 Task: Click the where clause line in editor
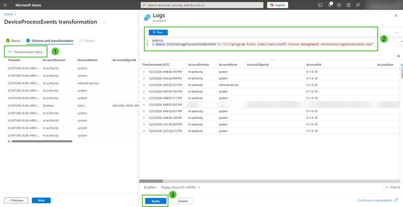coord(263,44)
